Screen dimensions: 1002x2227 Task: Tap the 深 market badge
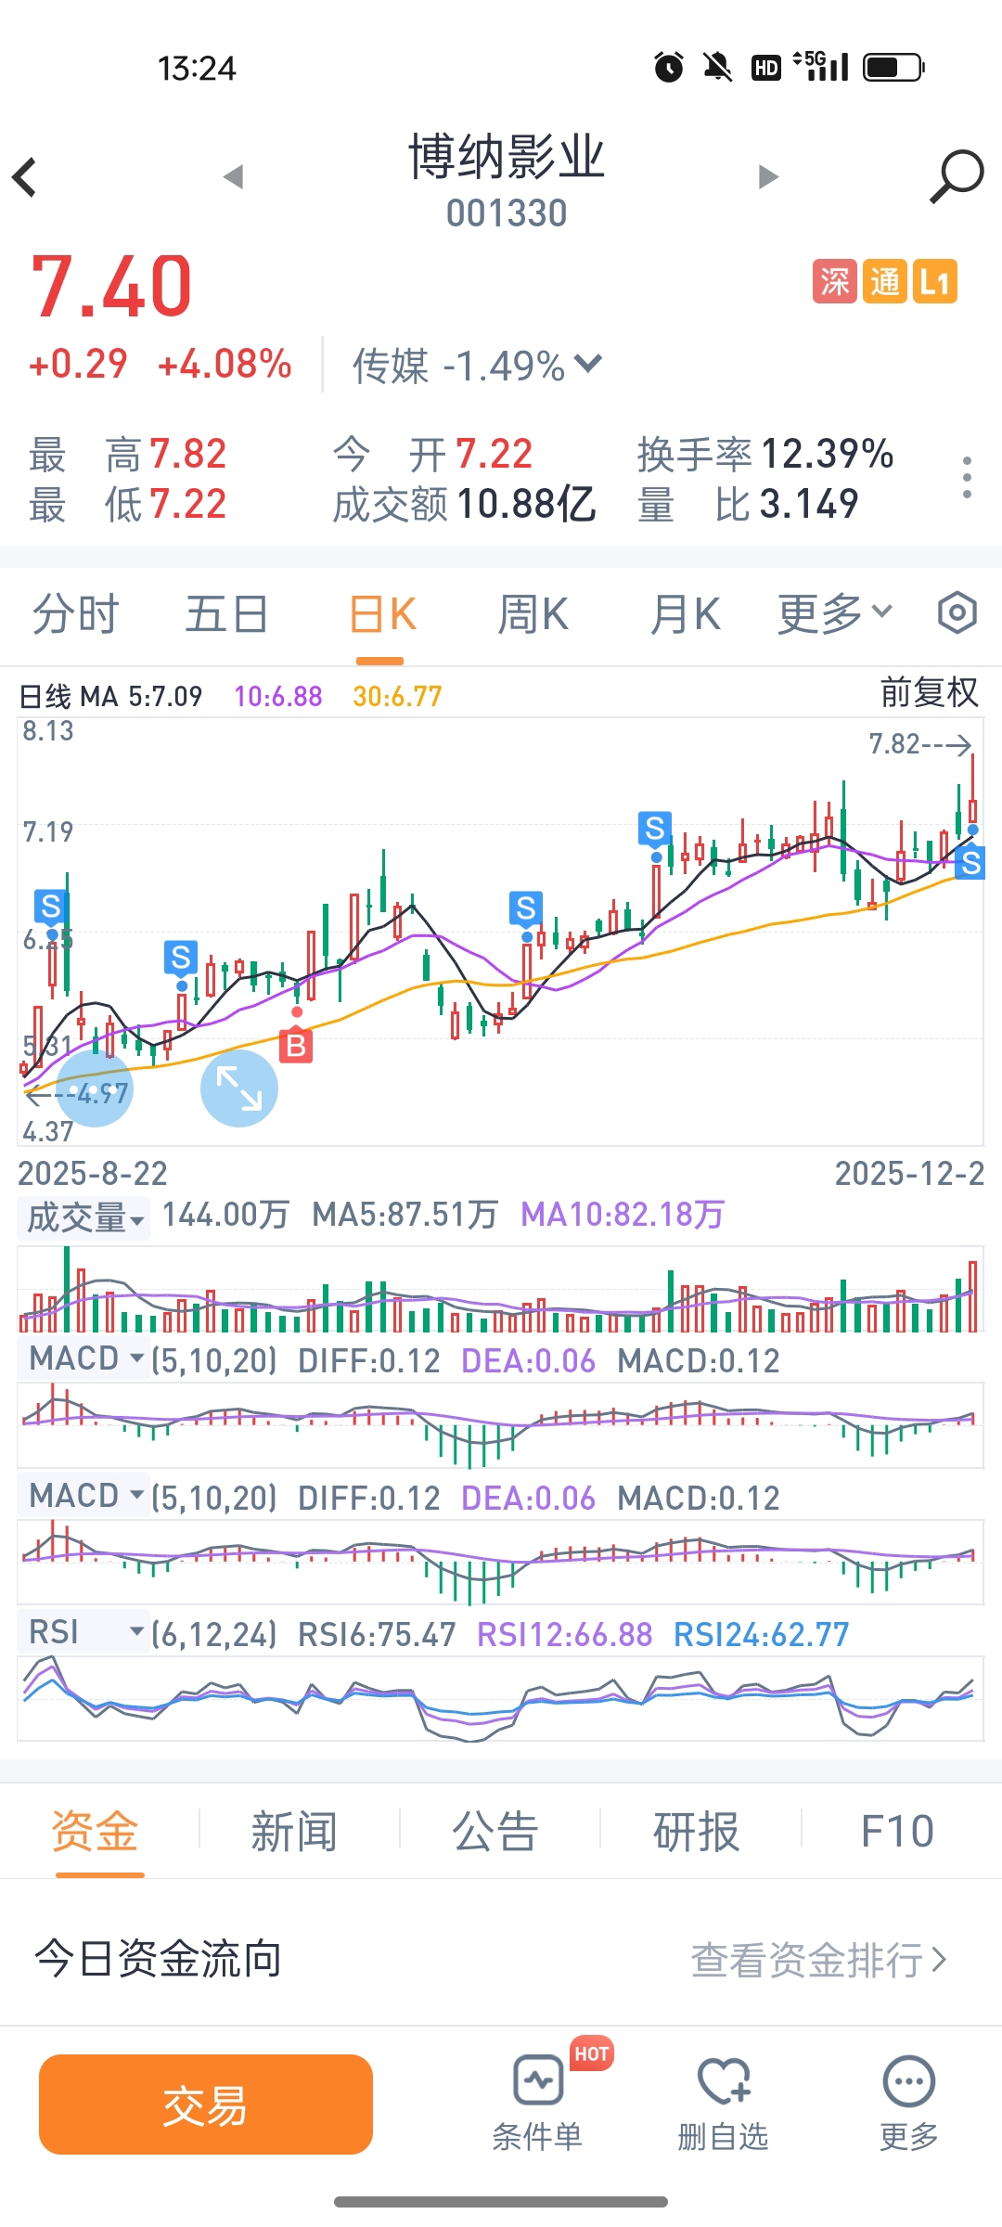tap(834, 281)
